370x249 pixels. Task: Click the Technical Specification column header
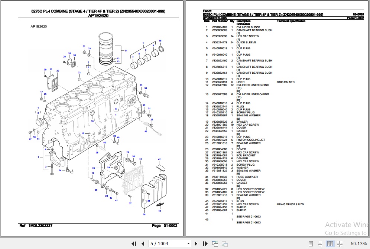click(x=291, y=21)
